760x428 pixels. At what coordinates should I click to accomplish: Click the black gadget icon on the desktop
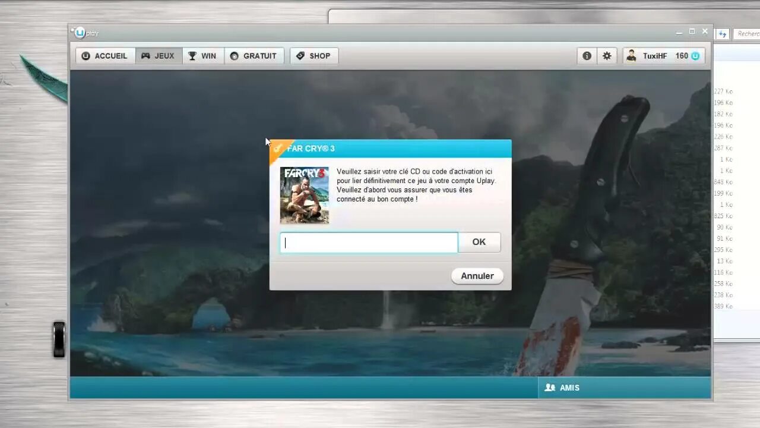click(59, 339)
